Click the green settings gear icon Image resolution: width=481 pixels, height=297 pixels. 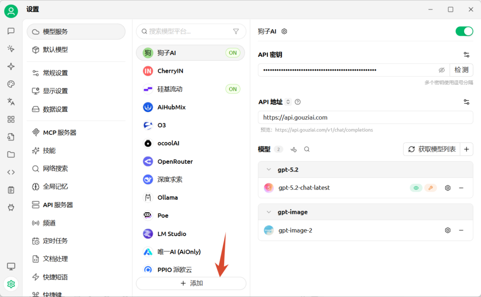pyautogui.click(x=11, y=284)
